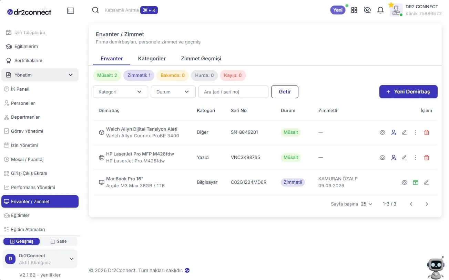Delete HP LaserJet Pro MFP M428fdw trash icon
449x280 pixels.
coord(427,158)
